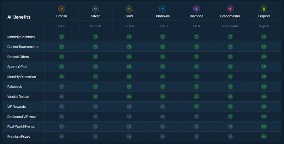Click the Silver tier badge icon
284x144 pixels.
[95, 9]
